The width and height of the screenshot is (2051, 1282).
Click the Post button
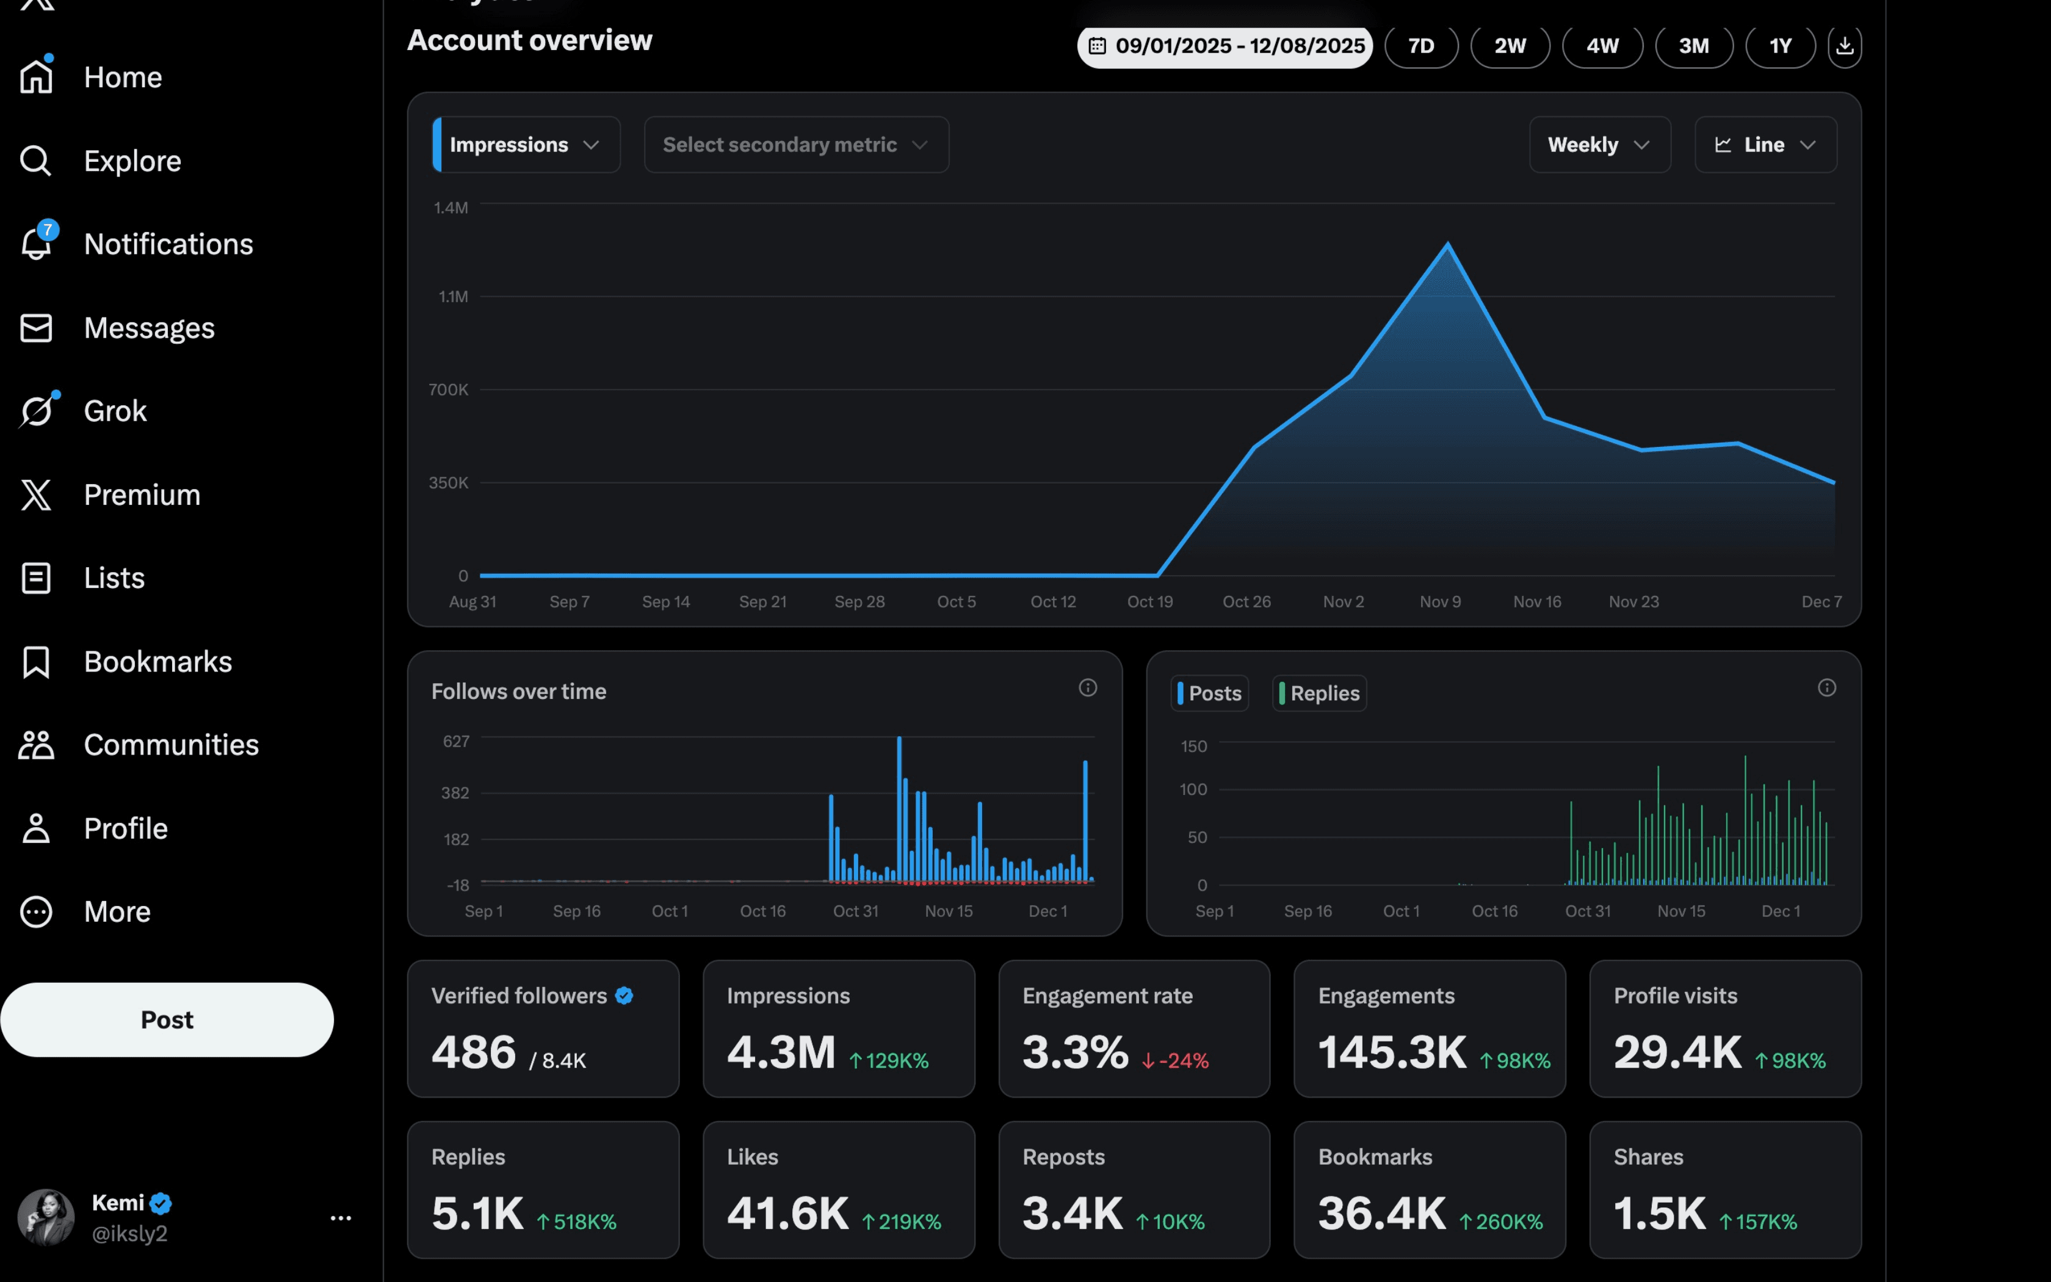point(167,1019)
